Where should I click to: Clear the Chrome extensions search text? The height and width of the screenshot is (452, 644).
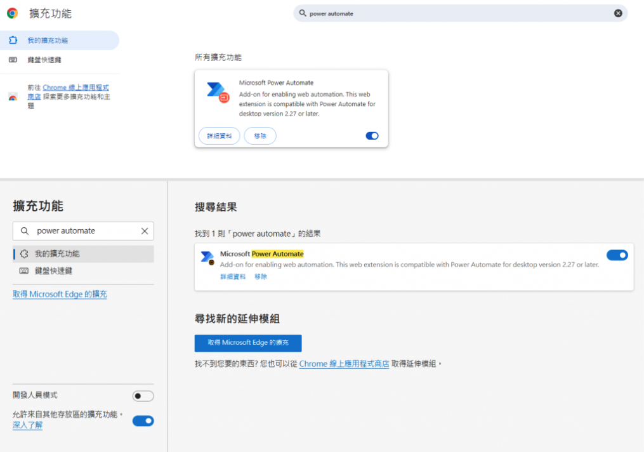click(x=618, y=13)
